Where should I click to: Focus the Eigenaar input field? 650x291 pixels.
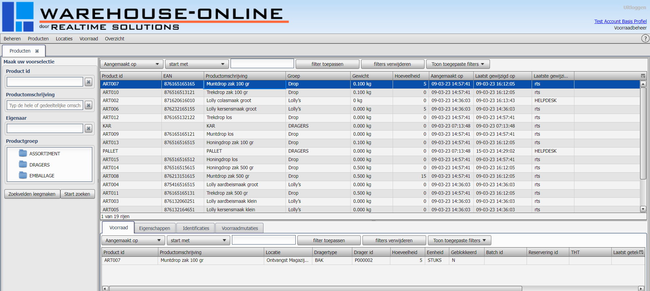[45, 128]
